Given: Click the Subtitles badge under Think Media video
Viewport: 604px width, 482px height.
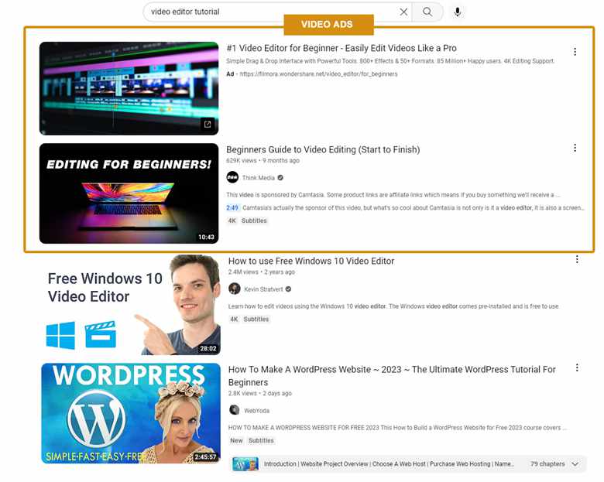Looking at the screenshot, I should click(x=254, y=220).
